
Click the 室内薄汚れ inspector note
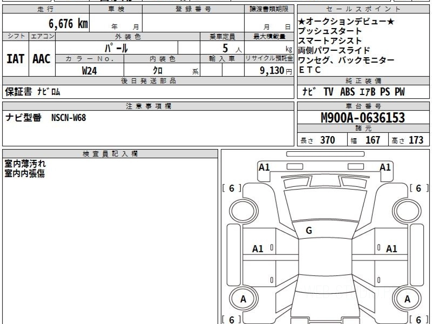click(25, 164)
